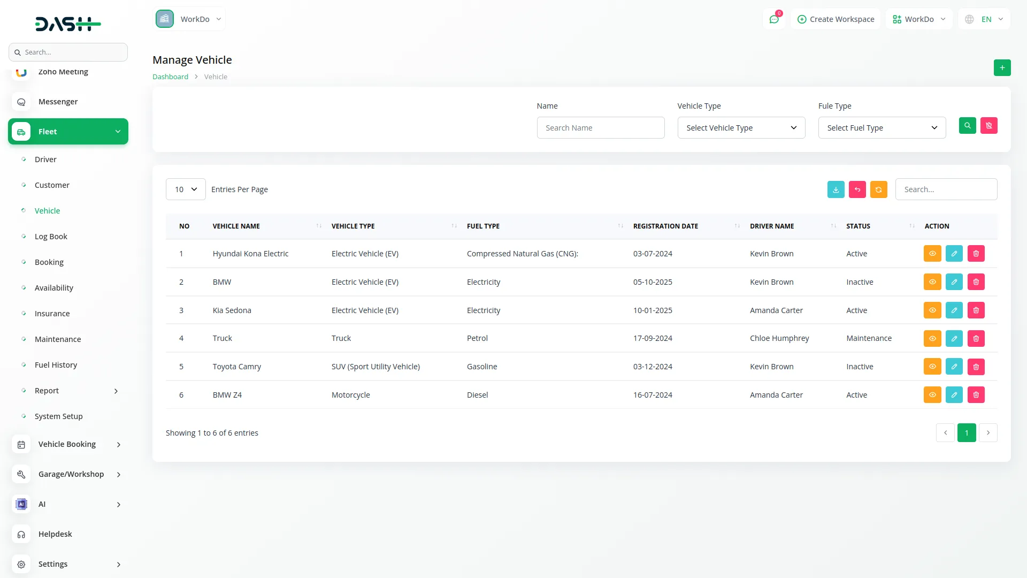Viewport: 1027px width, 578px height.
Task: Open the Select Vehicle Type dropdown
Action: tap(741, 128)
